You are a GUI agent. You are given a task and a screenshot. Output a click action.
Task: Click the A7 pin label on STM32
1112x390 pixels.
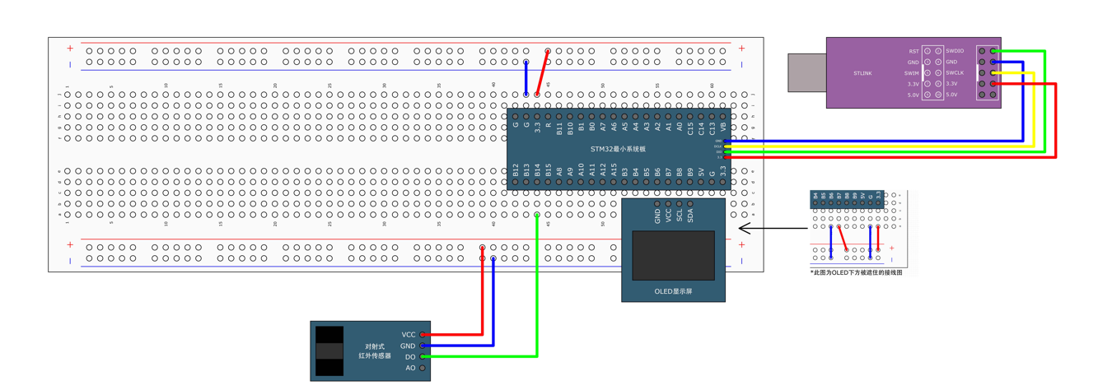(603, 128)
